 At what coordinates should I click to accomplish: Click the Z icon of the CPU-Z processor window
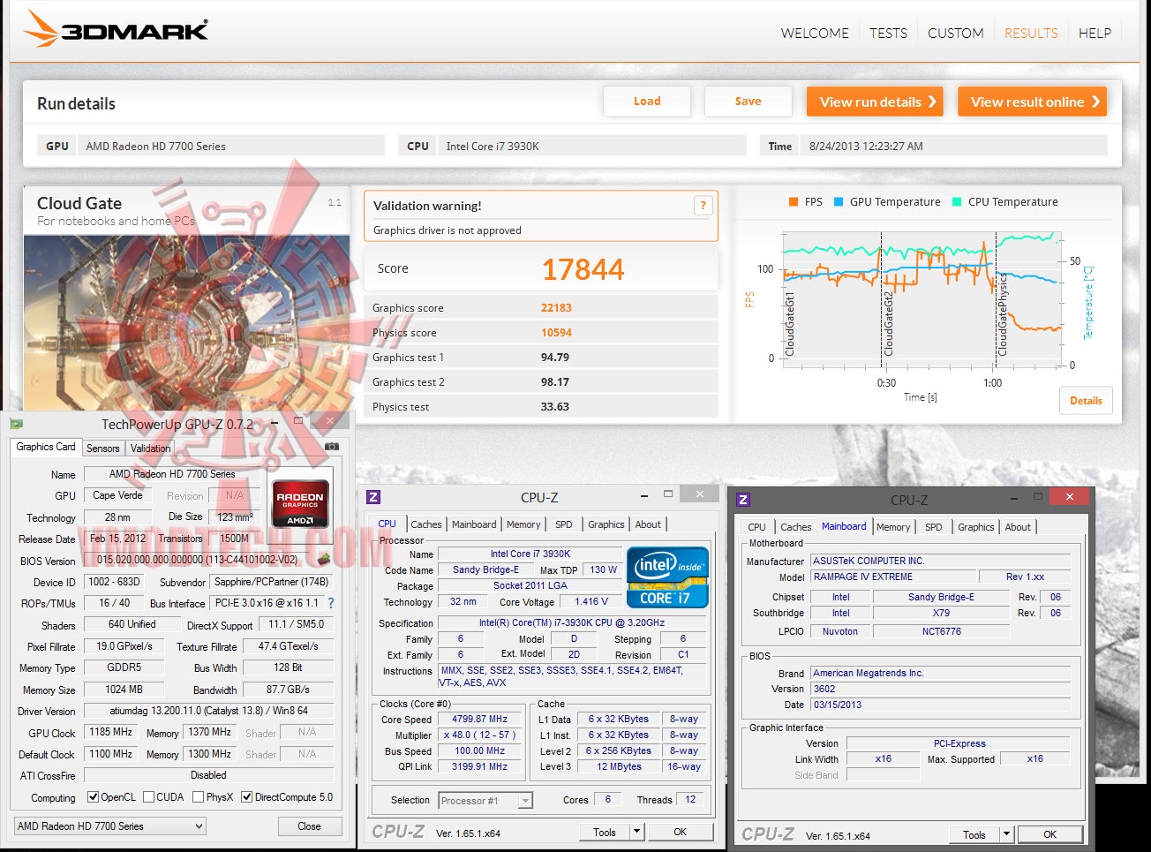373,497
